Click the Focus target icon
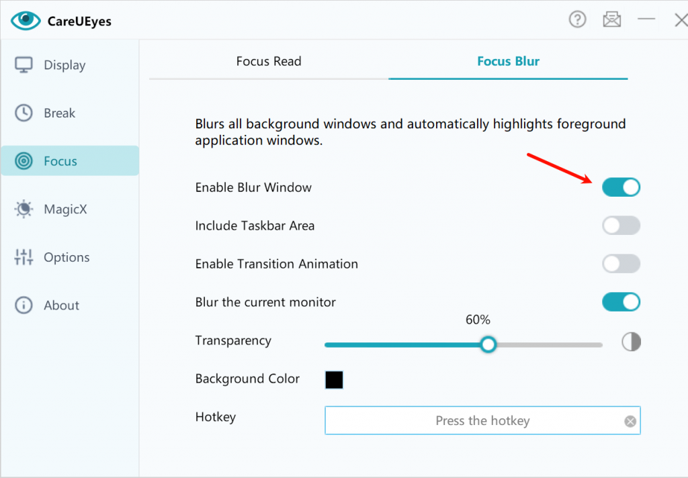Image resolution: width=688 pixels, height=478 pixels. pyautogui.click(x=24, y=161)
